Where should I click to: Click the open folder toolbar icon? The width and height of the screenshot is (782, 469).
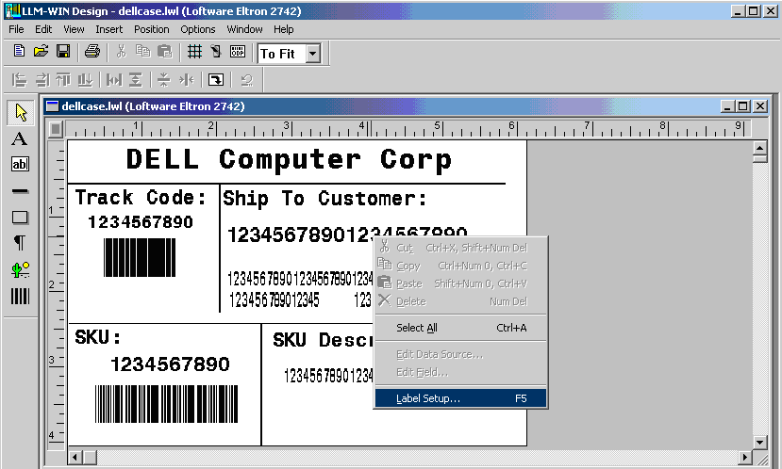click(x=41, y=52)
